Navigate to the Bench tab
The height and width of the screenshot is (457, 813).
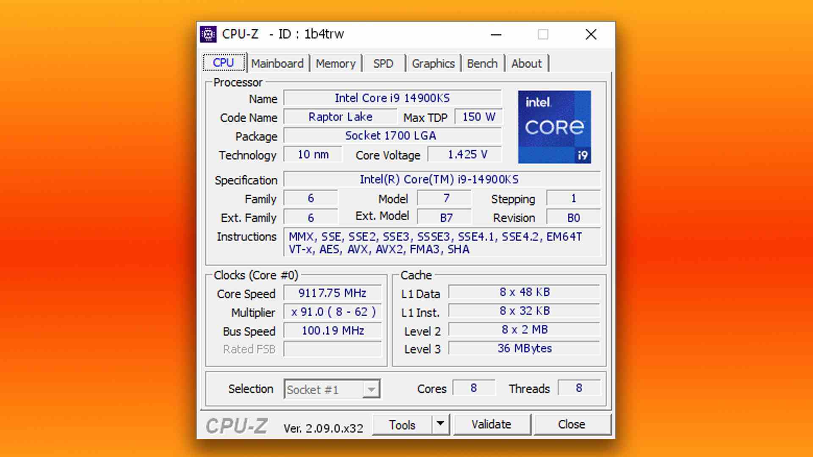(x=481, y=63)
